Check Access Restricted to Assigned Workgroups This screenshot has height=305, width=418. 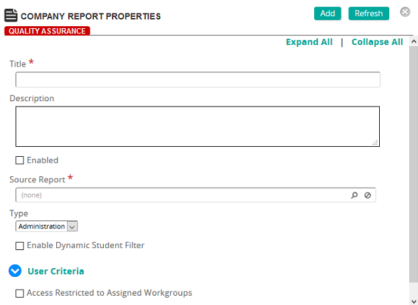pos(19,293)
